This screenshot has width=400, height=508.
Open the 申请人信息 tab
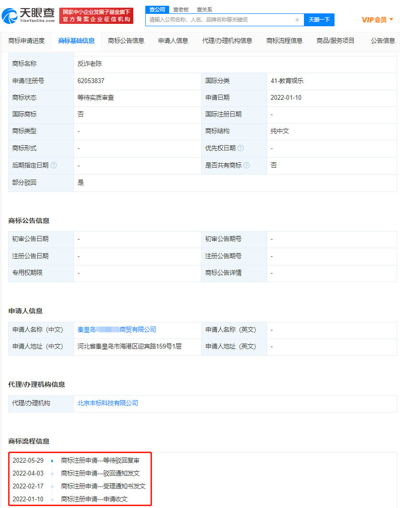coord(173,41)
